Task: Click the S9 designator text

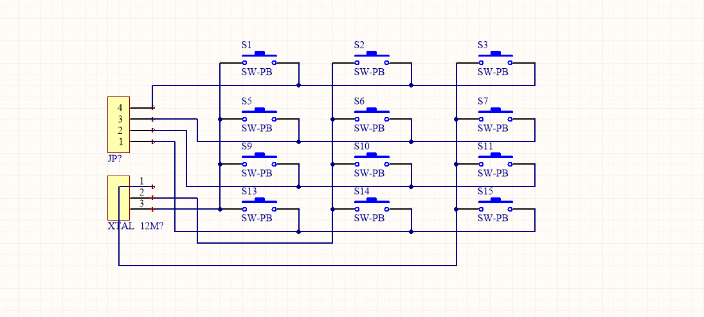Action: pyautogui.click(x=246, y=146)
